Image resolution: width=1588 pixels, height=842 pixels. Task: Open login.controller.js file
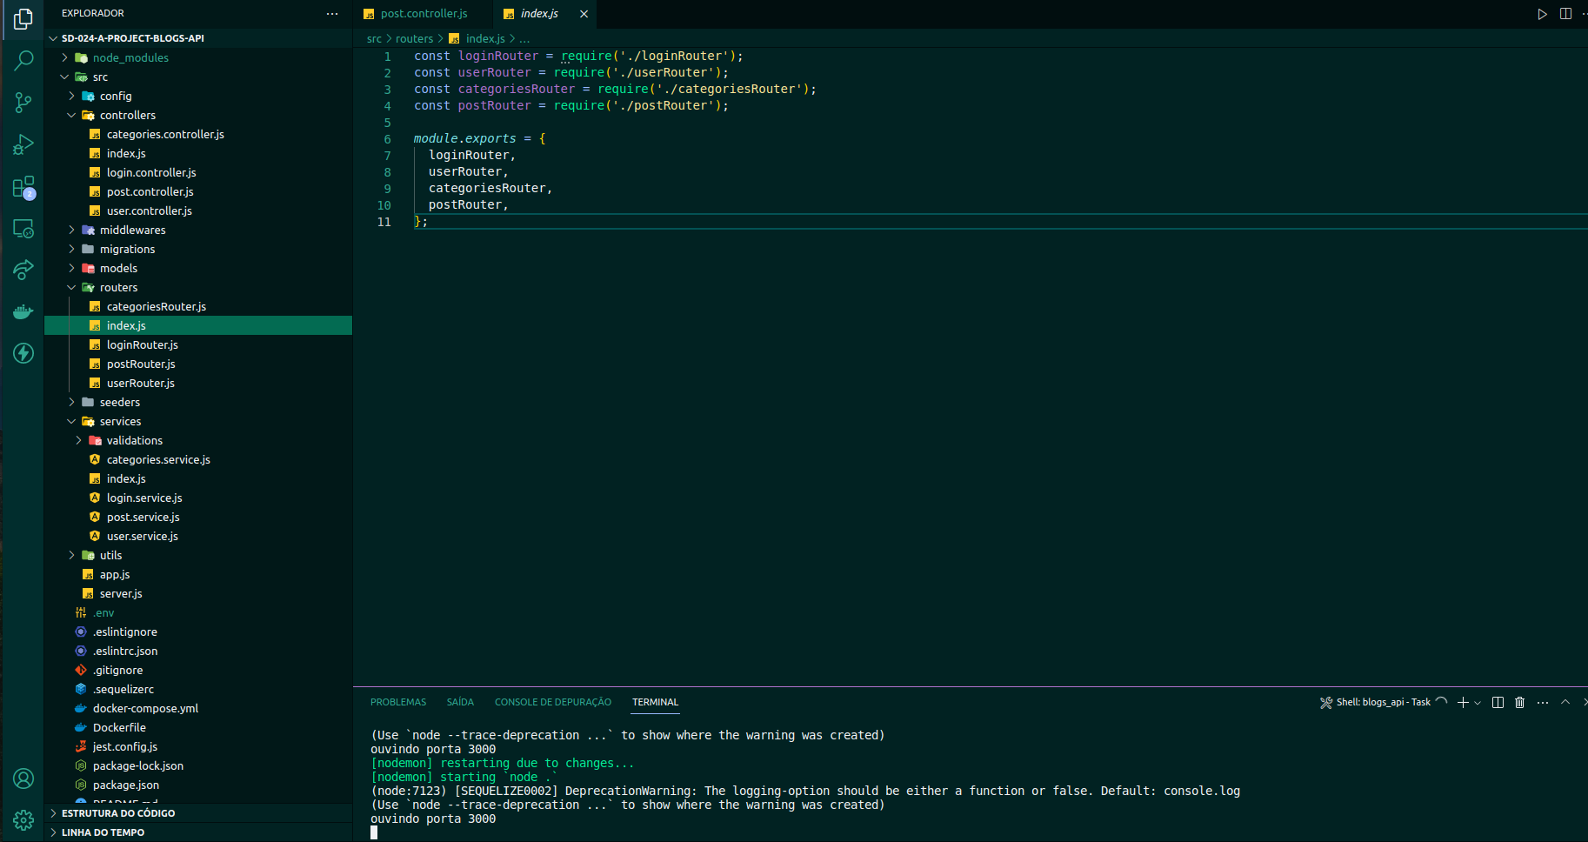(198, 172)
